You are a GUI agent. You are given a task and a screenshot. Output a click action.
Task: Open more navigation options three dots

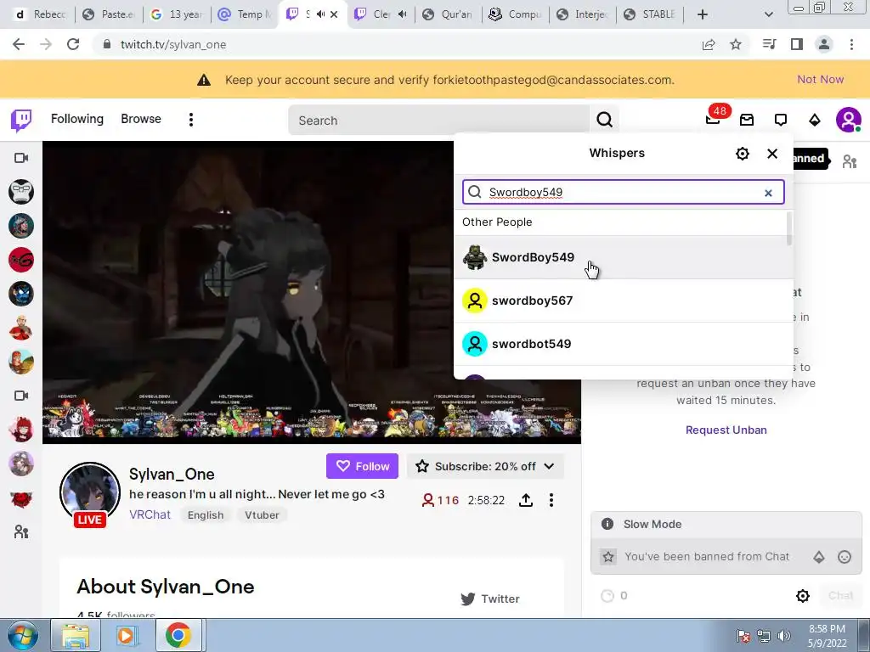point(191,120)
